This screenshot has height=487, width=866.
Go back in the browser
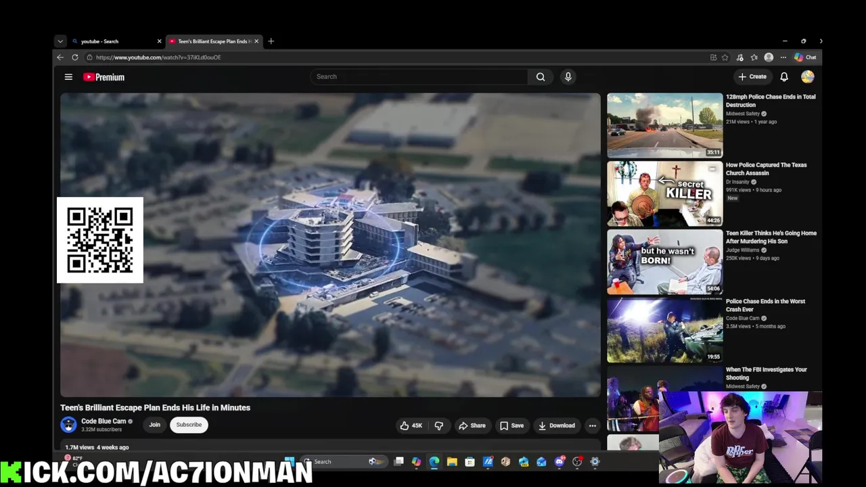pyautogui.click(x=60, y=57)
